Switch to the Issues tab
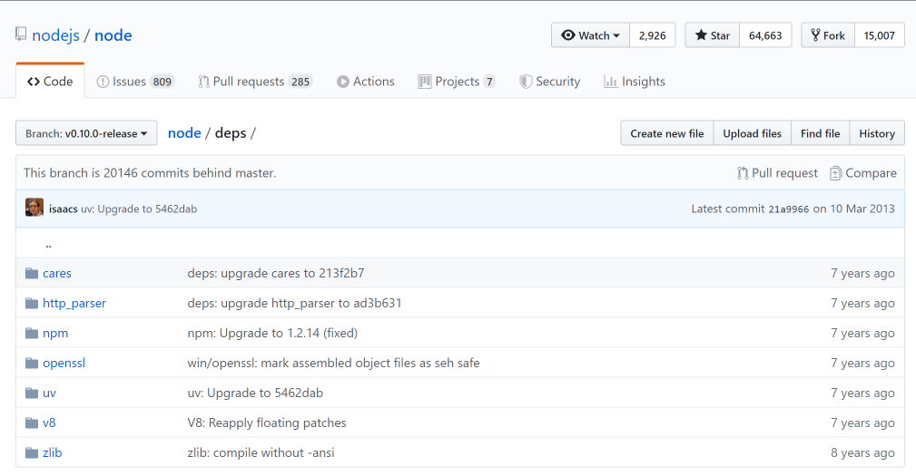Image resolution: width=916 pixels, height=476 pixels. pyautogui.click(x=135, y=82)
